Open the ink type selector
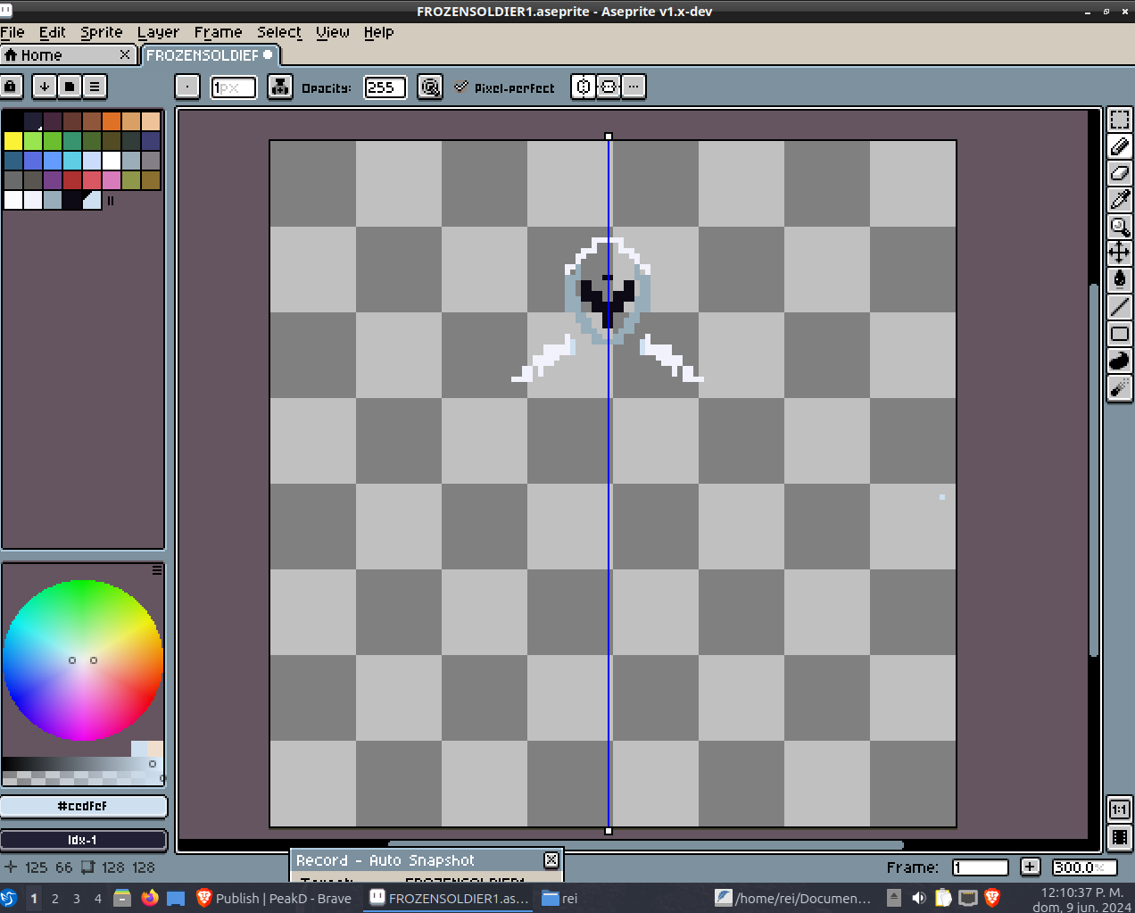Image resolution: width=1135 pixels, height=913 pixels. point(280,87)
